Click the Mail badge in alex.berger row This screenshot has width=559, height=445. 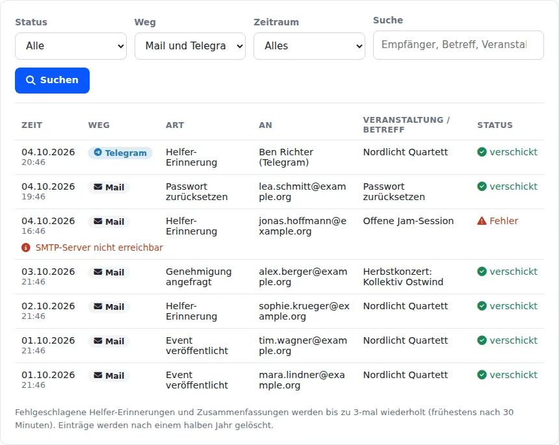109,273
